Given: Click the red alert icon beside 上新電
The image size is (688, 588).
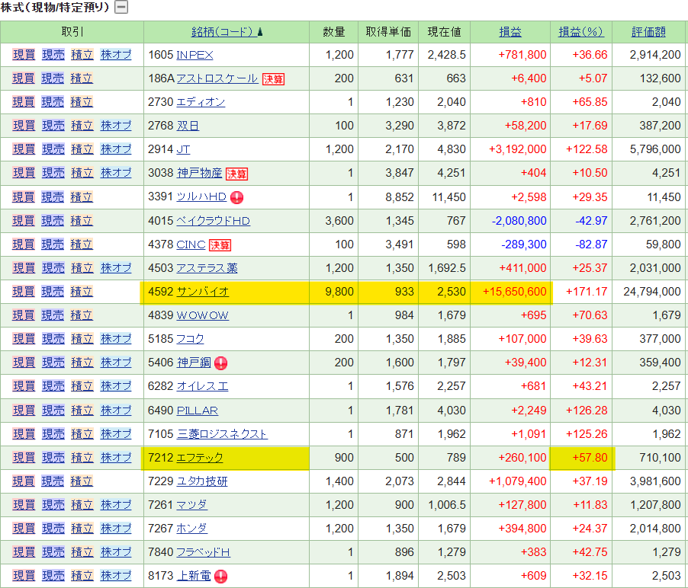Looking at the screenshot, I should (x=220, y=576).
